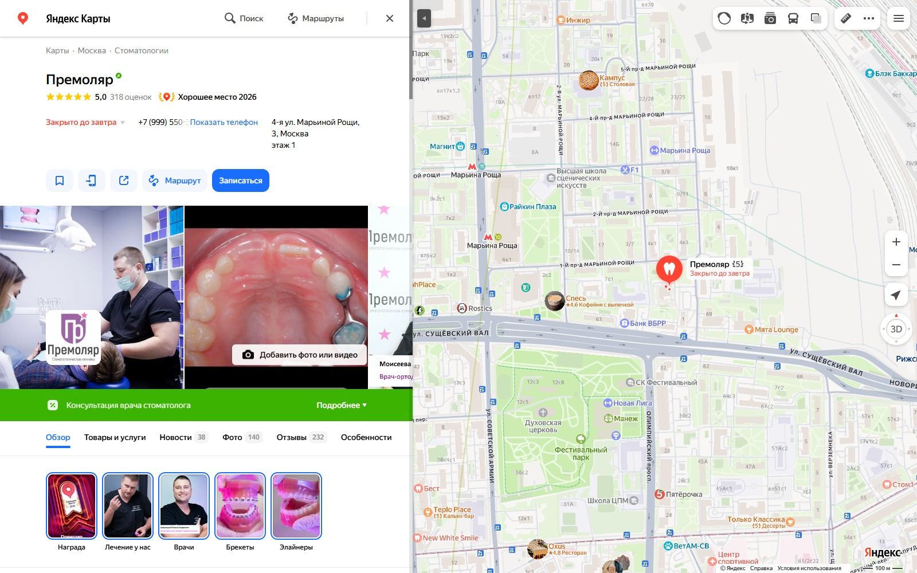Open the Особенности tab

click(366, 437)
